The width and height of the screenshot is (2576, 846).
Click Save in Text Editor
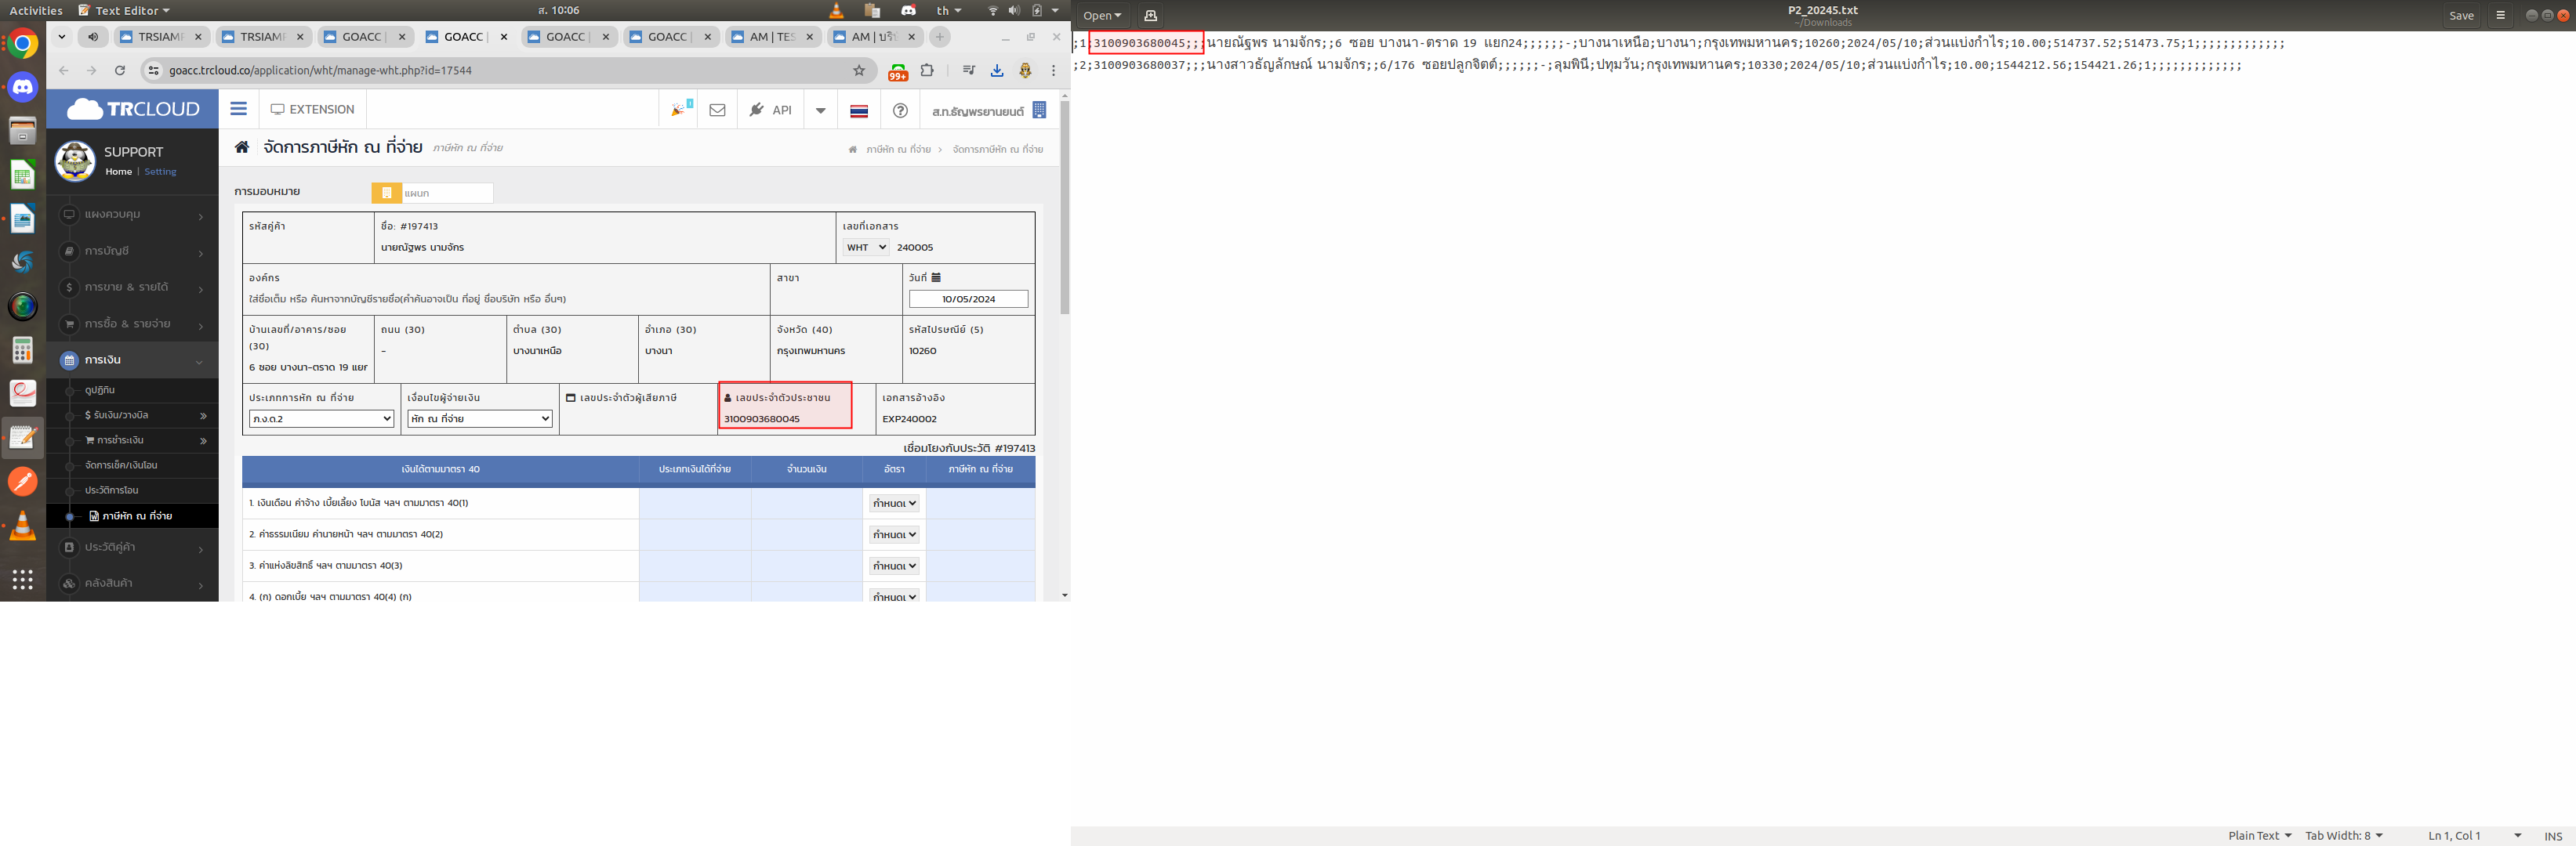coord(2461,15)
